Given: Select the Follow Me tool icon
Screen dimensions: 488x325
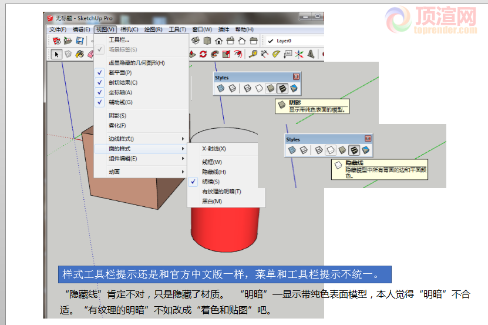Looking at the screenshot, I should pos(215,54).
